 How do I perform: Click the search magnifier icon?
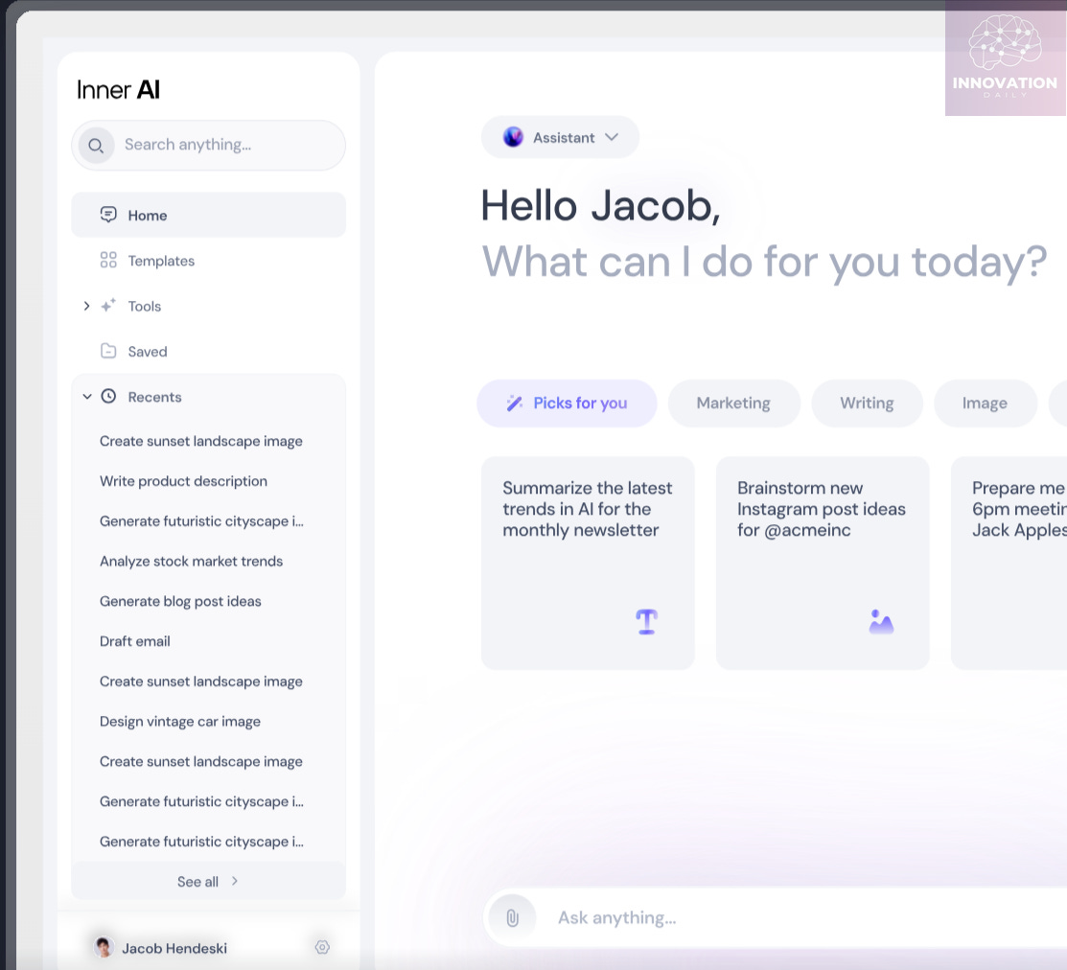tap(96, 146)
